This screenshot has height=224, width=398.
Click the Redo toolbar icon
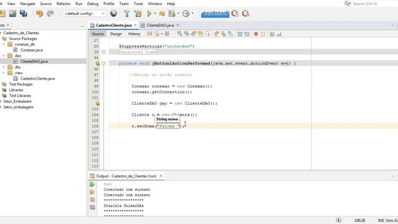[50, 14]
